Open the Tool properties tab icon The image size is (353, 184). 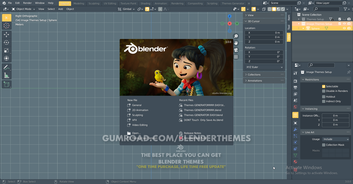pyautogui.click(x=295, y=73)
